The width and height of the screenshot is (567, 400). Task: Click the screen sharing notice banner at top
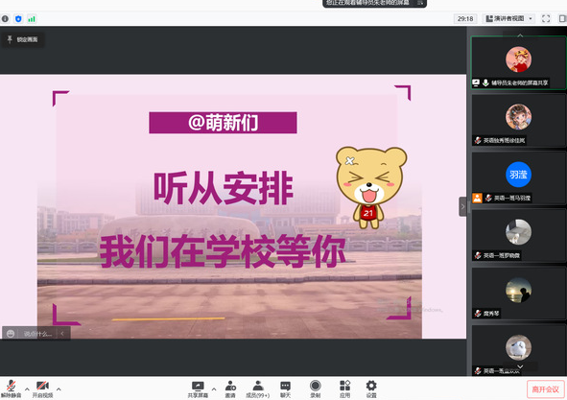pos(374,3)
